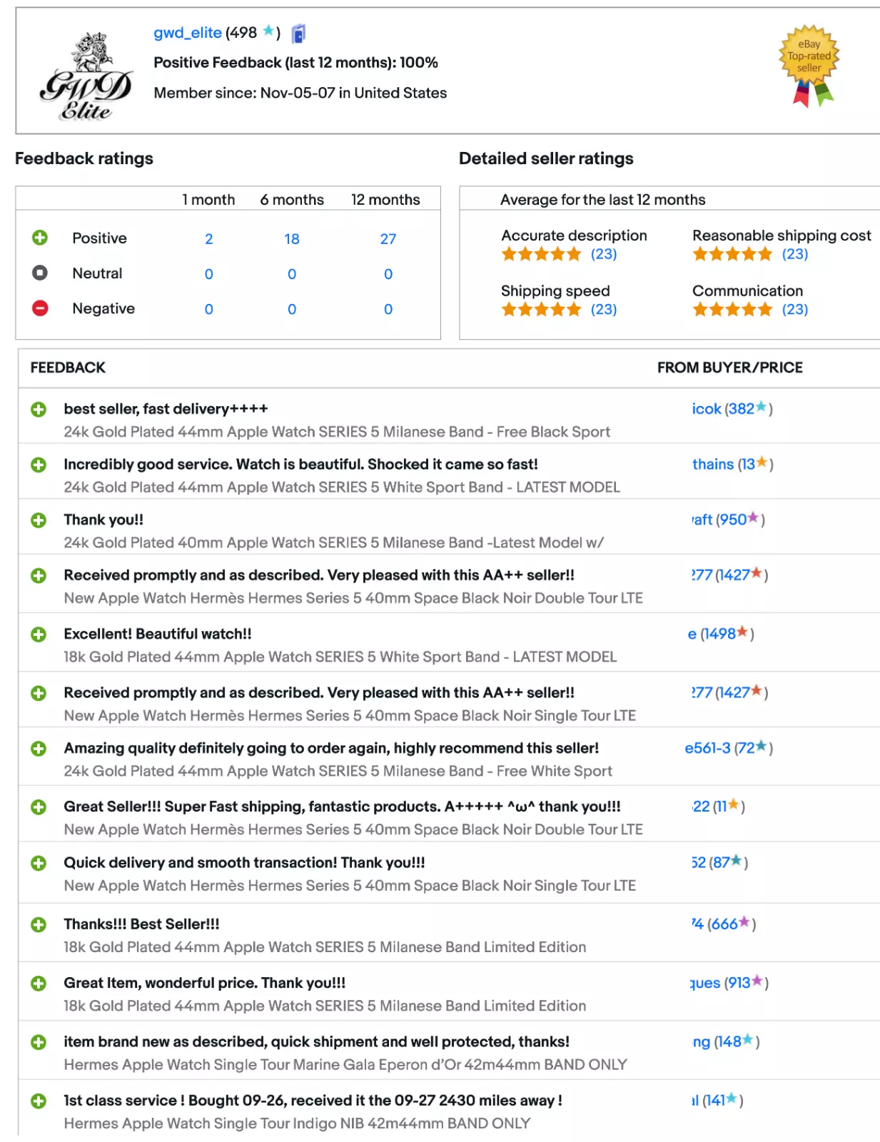Click the Accurate description star rating
The height and width of the screenshot is (1142, 880).
click(x=541, y=254)
